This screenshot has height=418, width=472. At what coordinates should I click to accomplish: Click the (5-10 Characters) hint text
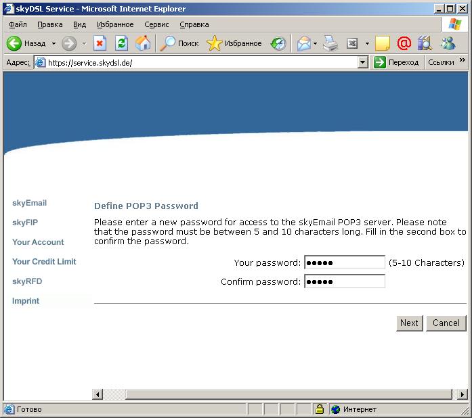426,263
